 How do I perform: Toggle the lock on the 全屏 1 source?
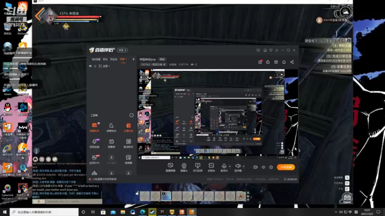pos(95,66)
